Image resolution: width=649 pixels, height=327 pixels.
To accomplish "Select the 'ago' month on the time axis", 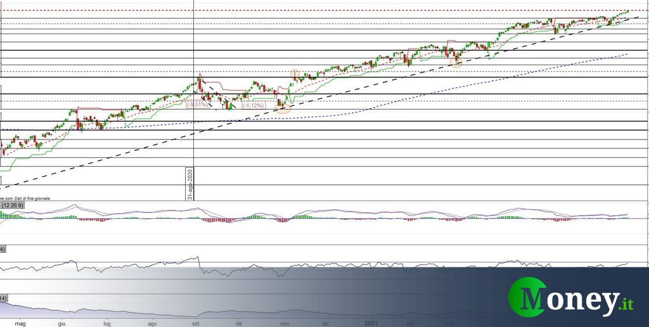I will click(x=151, y=322).
